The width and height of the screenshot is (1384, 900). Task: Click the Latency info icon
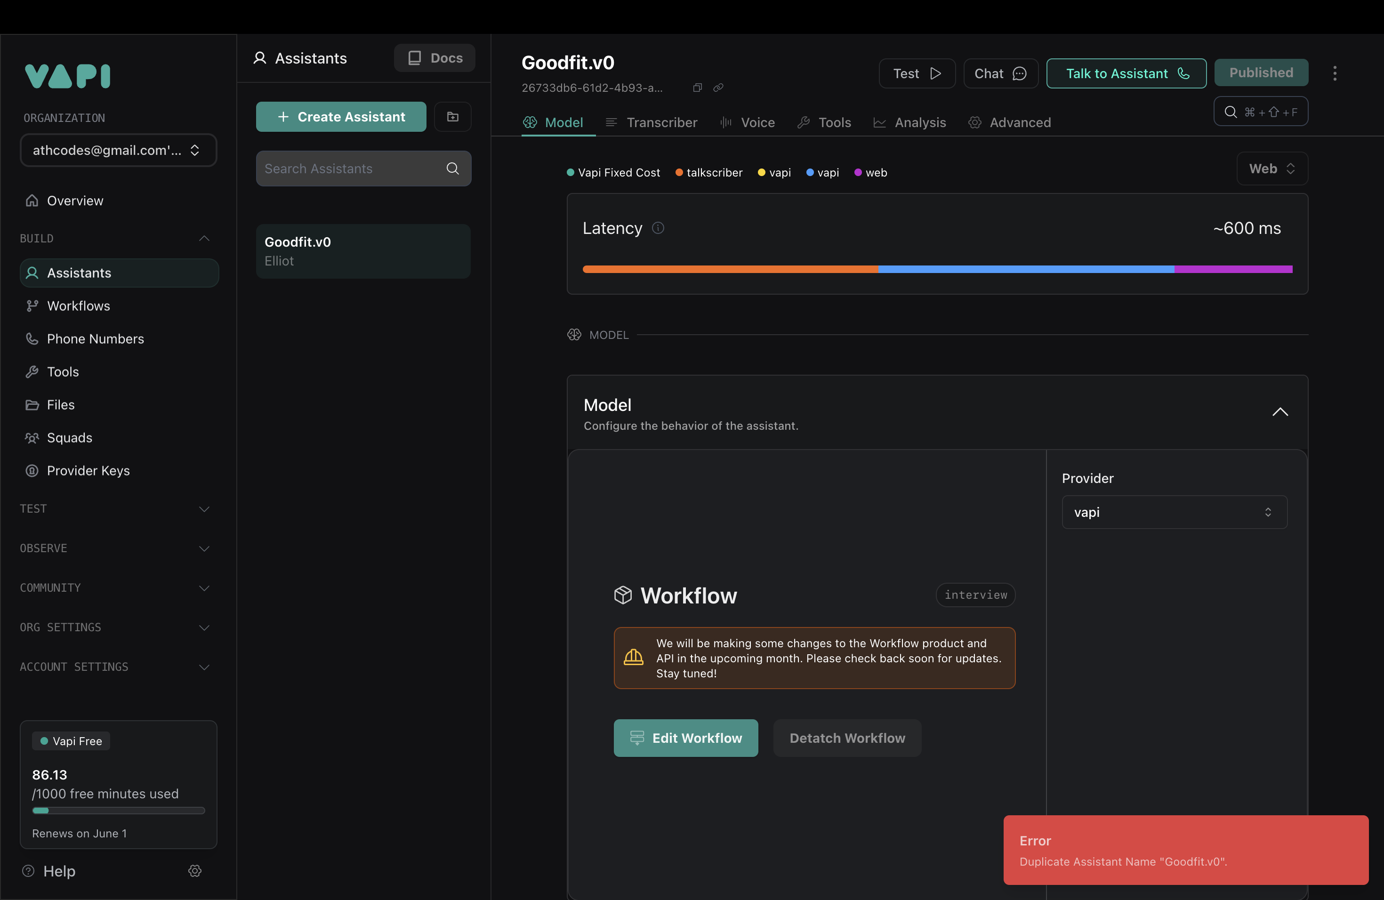tap(658, 228)
